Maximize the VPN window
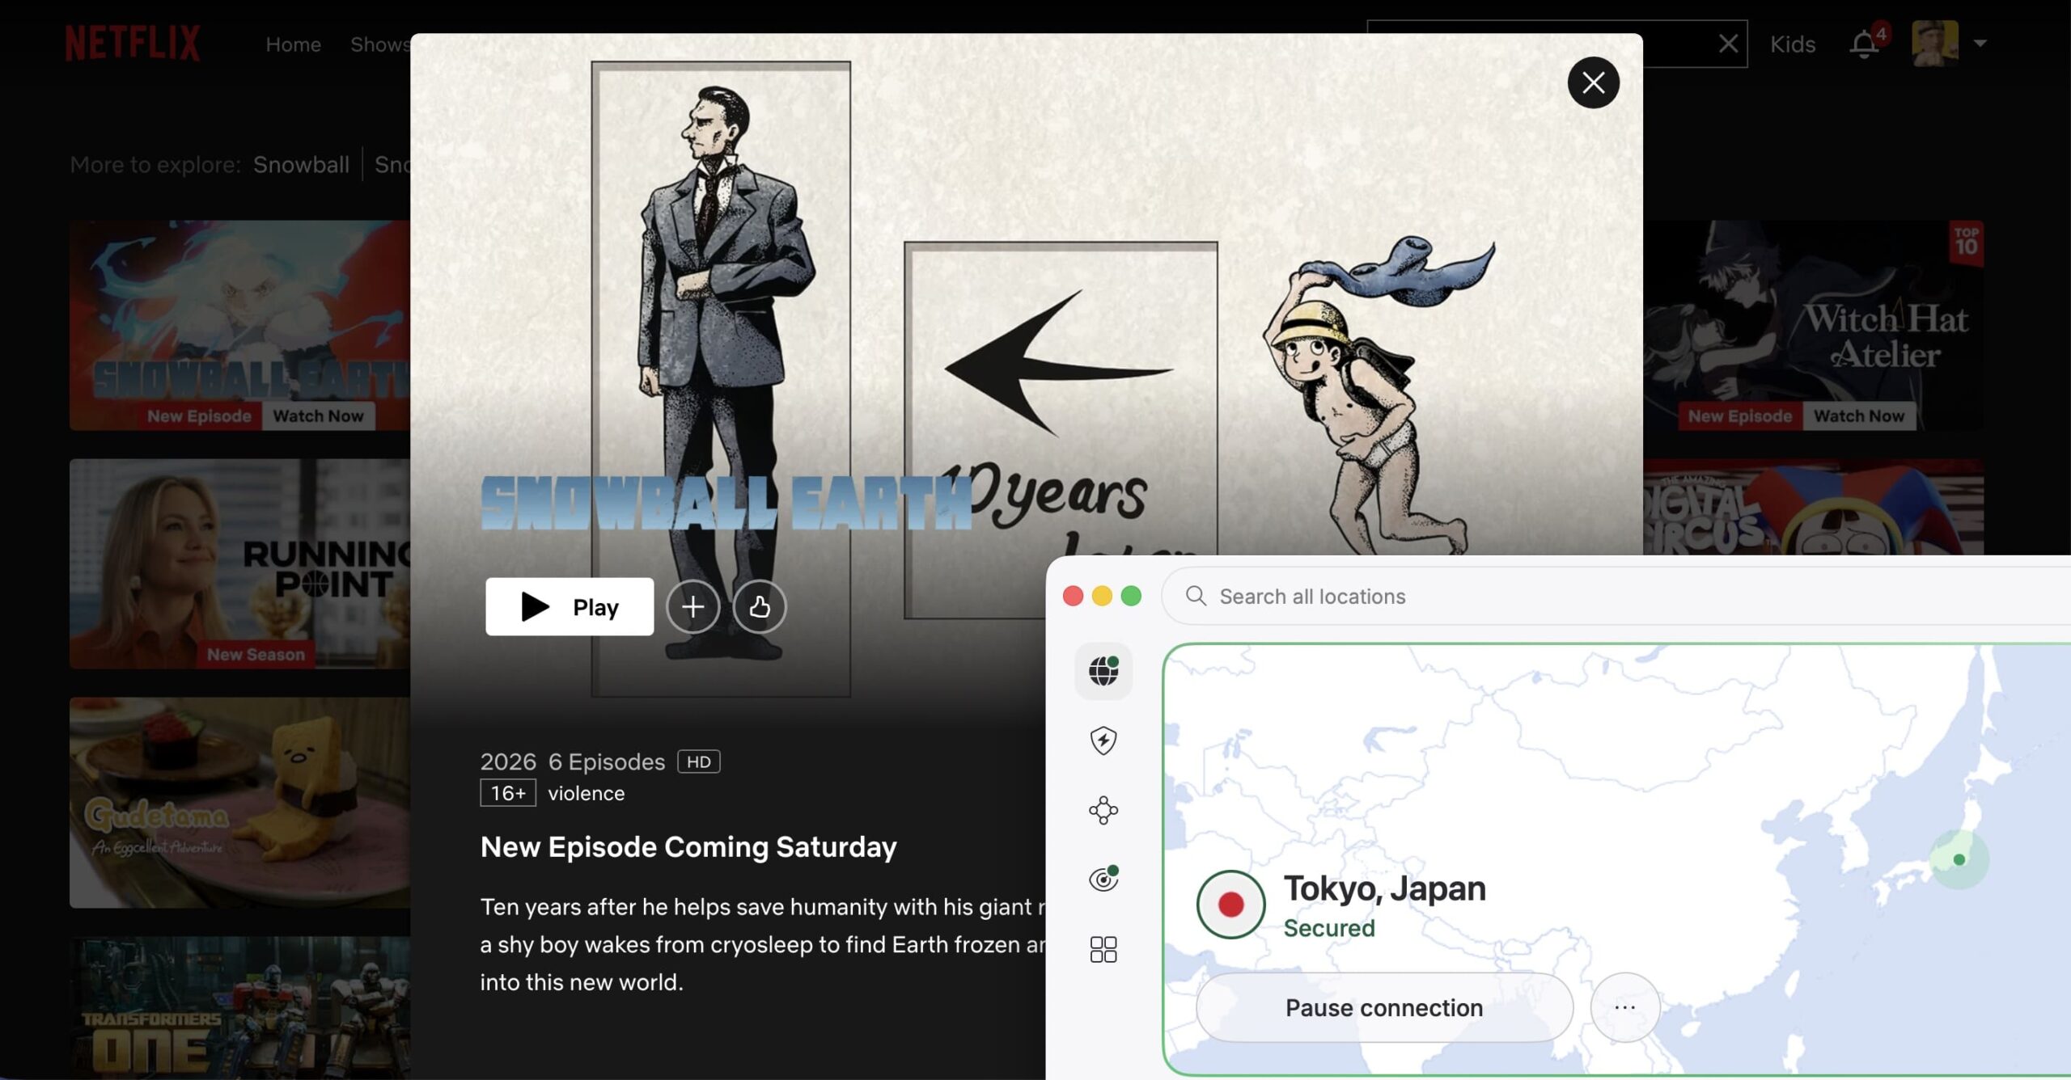 1131,596
